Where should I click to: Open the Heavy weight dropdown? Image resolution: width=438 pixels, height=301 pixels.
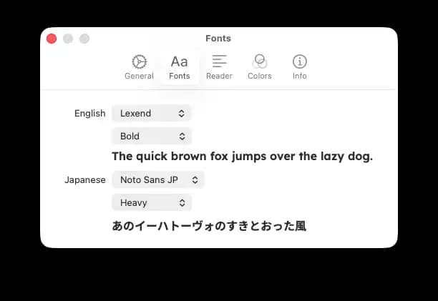point(152,203)
